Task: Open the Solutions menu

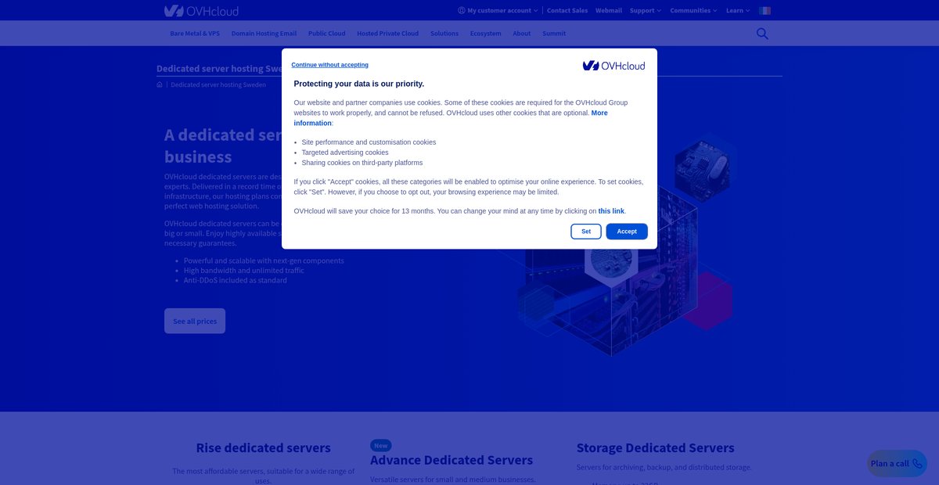Action: (x=444, y=34)
